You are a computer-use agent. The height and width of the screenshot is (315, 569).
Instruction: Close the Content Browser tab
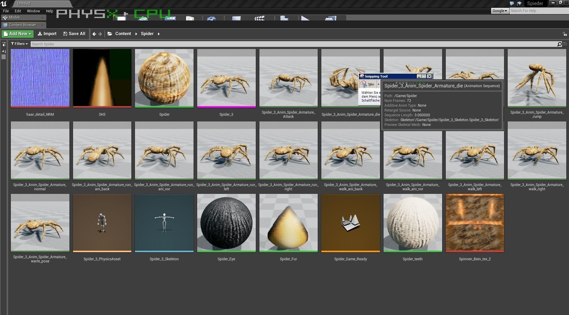[42, 25]
